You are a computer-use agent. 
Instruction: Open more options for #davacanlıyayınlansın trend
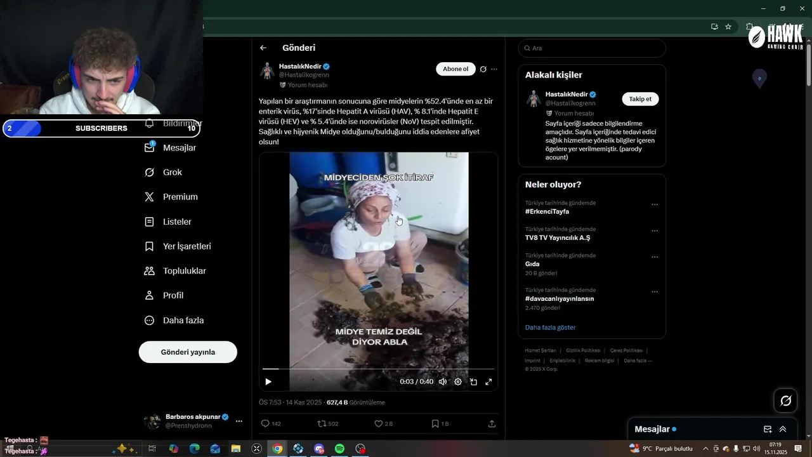tap(655, 292)
